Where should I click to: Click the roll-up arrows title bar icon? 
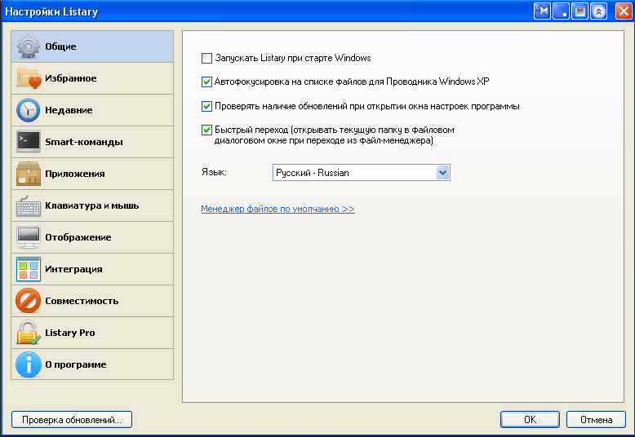(598, 11)
